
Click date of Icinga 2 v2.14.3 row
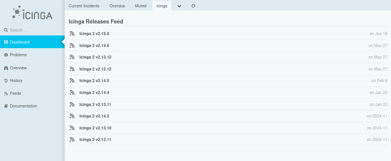(x=377, y=116)
